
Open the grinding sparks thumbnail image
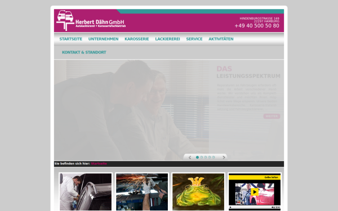(142, 192)
